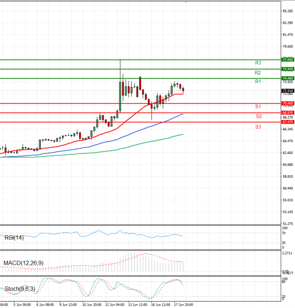Click the 12 Jun 04:00 time label
This screenshot has height=308, width=295.
click(115, 305)
